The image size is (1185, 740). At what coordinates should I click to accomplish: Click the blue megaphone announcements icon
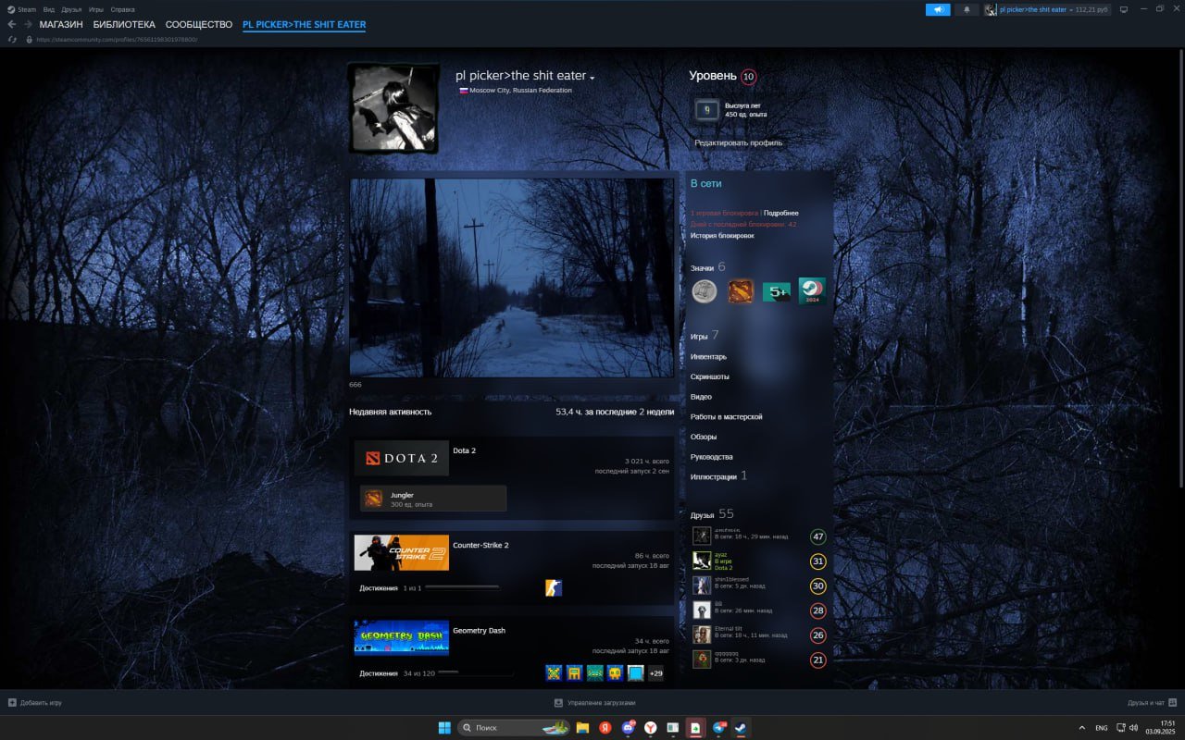[938, 9]
